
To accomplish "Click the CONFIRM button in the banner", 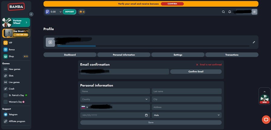I will 172,4.
